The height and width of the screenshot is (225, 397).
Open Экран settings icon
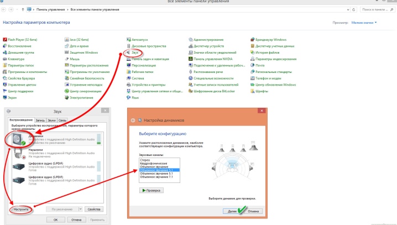pyautogui.click(x=5, y=97)
